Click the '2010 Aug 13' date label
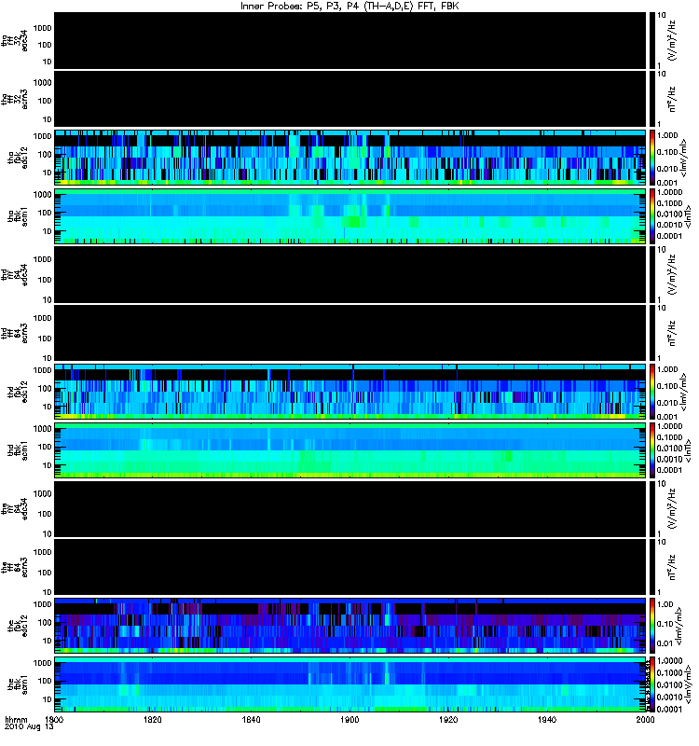Screen dimensions: 699x746 (29, 726)
